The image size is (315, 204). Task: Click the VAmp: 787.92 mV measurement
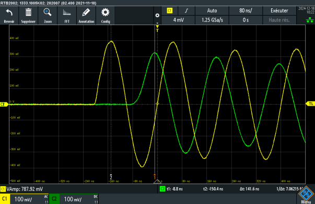click(x=25, y=189)
